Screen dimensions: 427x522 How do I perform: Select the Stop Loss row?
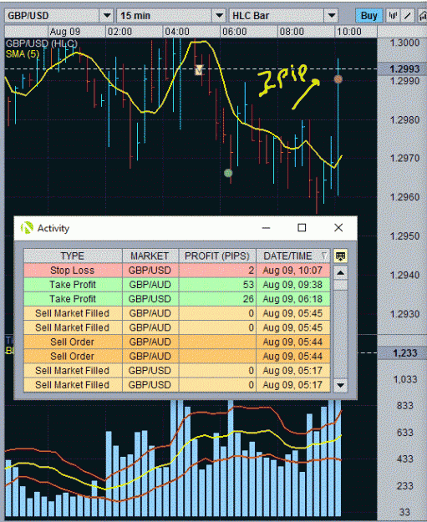coord(177,271)
